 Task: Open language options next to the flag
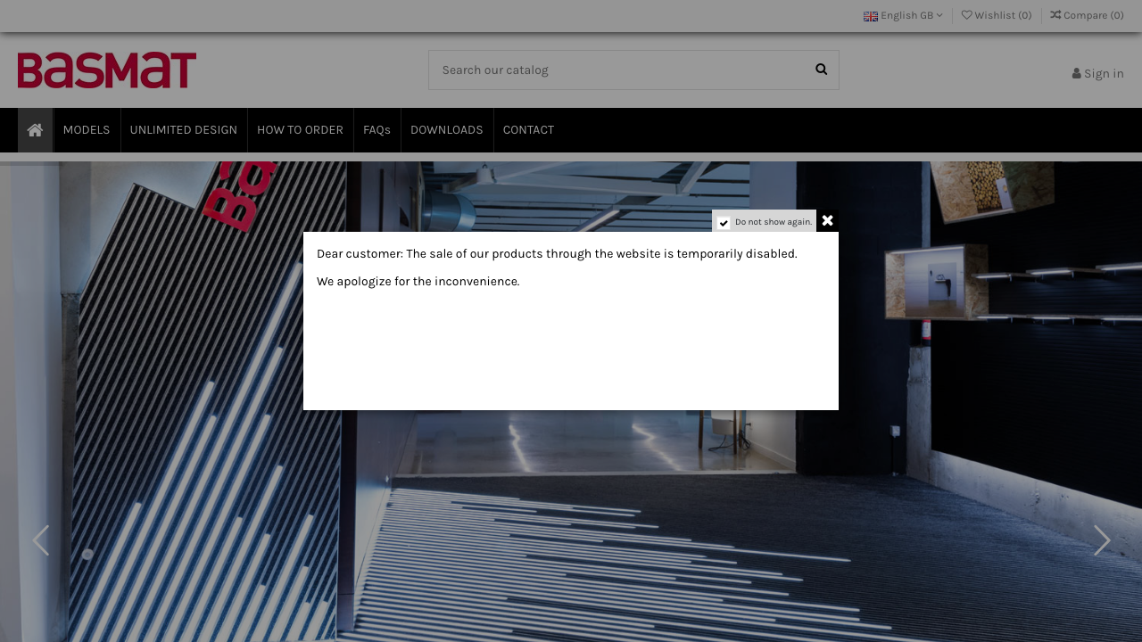tap(903, 15)
